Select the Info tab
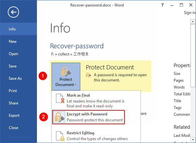 [x=12, y=29]
